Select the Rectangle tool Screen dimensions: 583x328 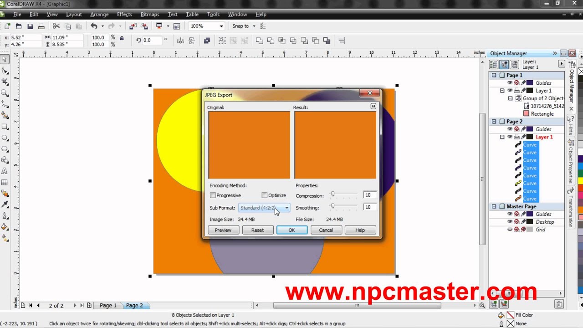(5, 127)
